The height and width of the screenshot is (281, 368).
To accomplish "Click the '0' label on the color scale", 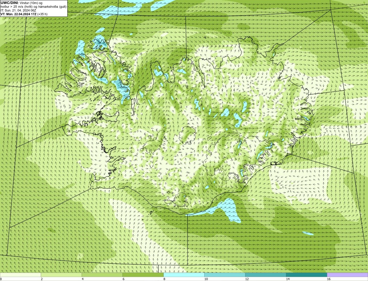I will [x=1, y=279].
